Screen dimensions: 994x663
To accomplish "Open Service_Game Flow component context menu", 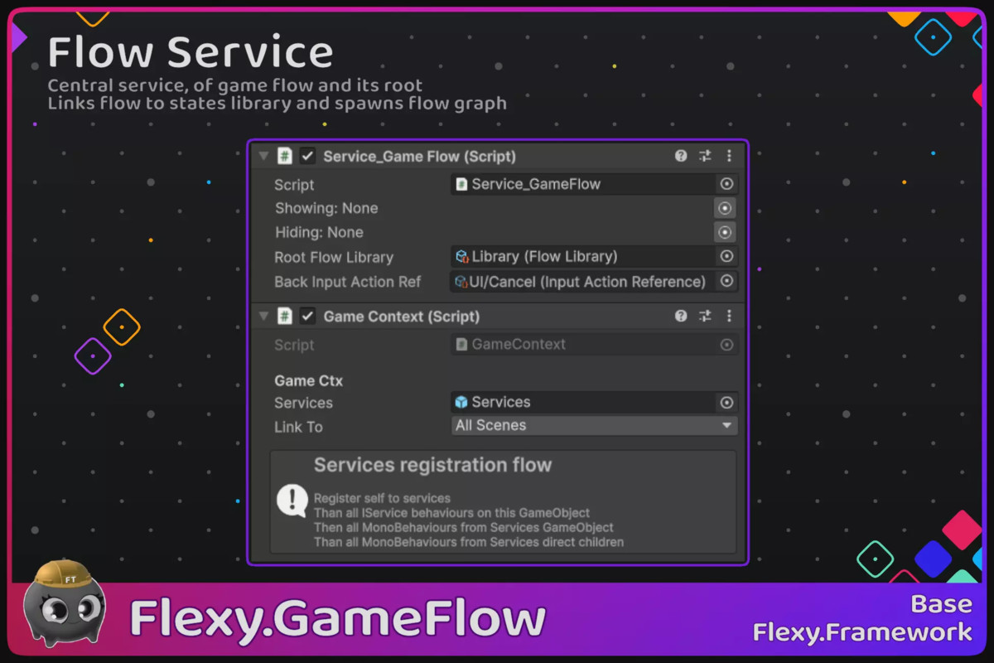I will coord(729,156).
